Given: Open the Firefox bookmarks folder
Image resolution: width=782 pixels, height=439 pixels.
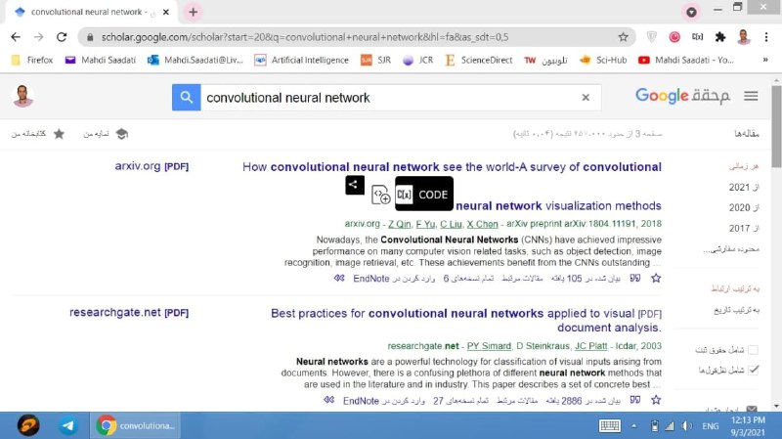Looking at the screenshot, I should pos(32,60).
